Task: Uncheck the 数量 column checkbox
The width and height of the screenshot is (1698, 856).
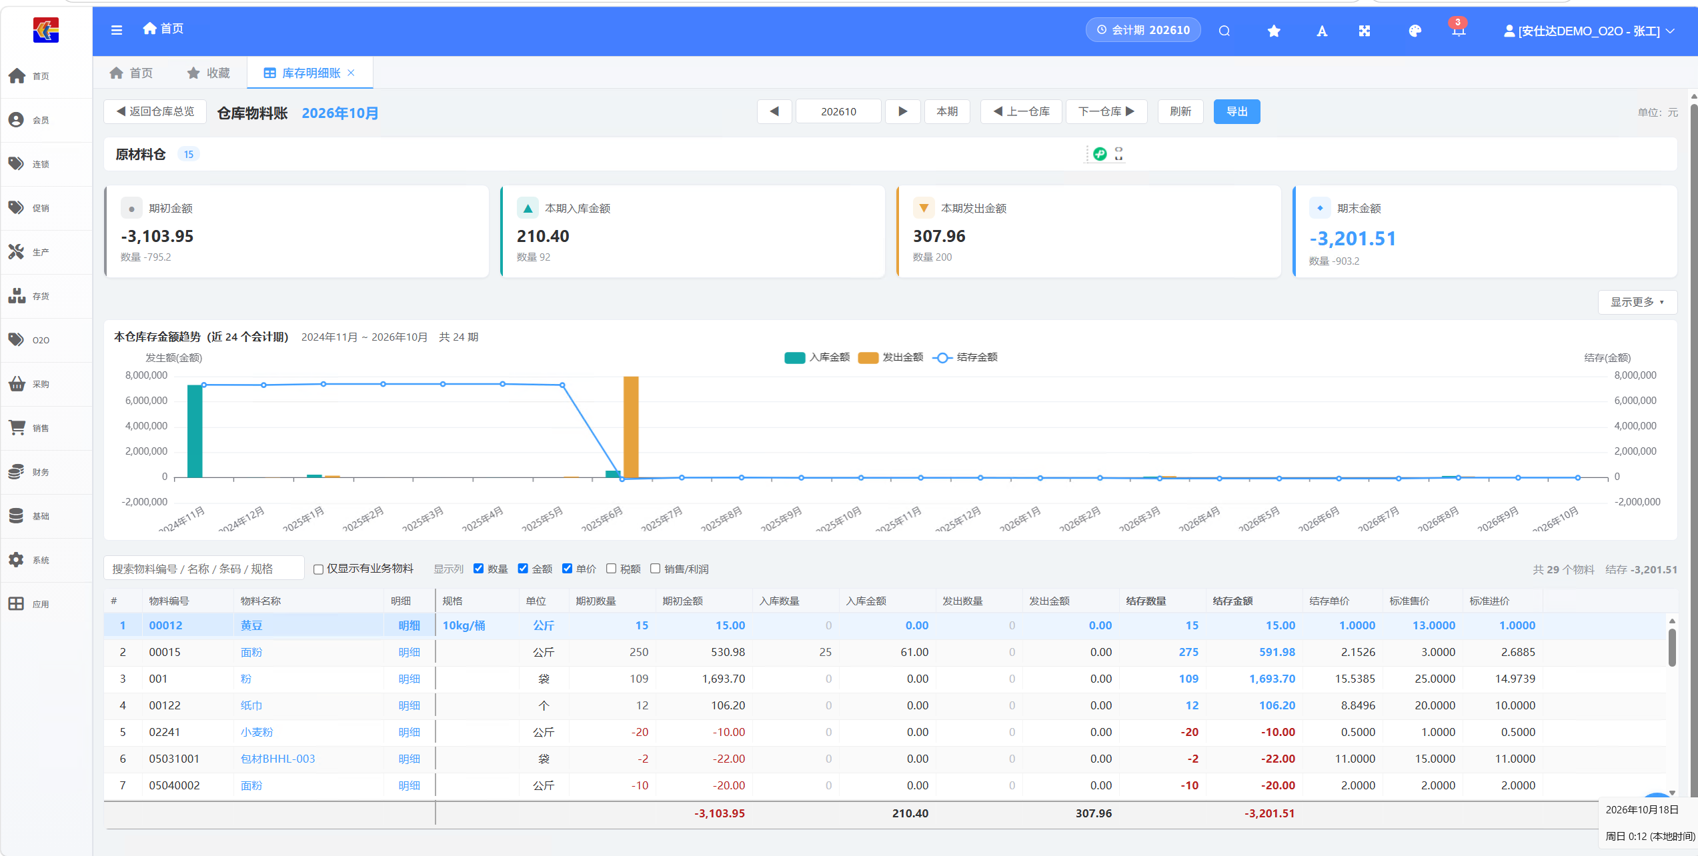Action: (478, 569)
